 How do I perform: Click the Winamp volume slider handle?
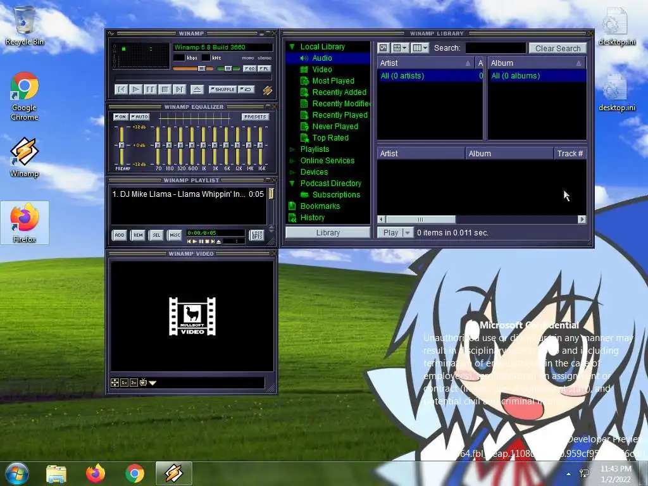click(201, 68)
